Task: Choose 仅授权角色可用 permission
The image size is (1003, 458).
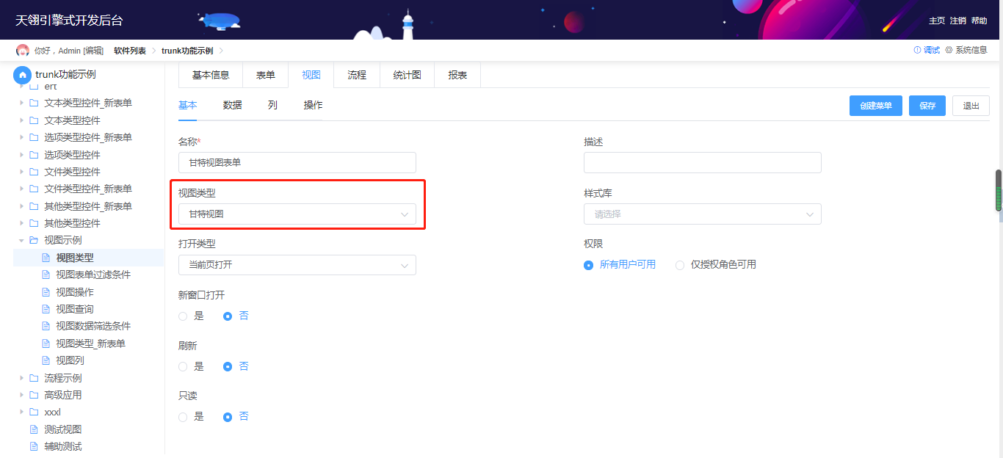Action: click(x=680, y=265)
